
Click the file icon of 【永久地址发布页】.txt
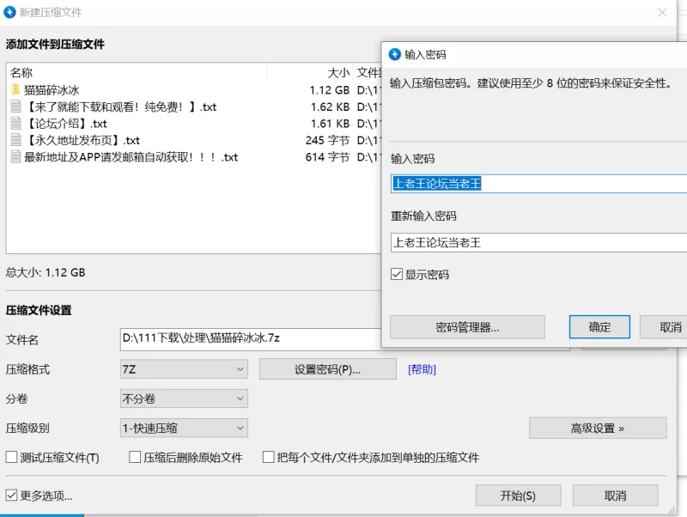click(x=15, y=140)
